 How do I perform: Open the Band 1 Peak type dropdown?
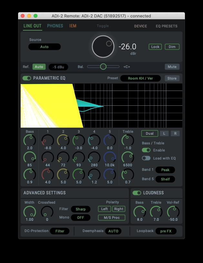coord(165,170)
